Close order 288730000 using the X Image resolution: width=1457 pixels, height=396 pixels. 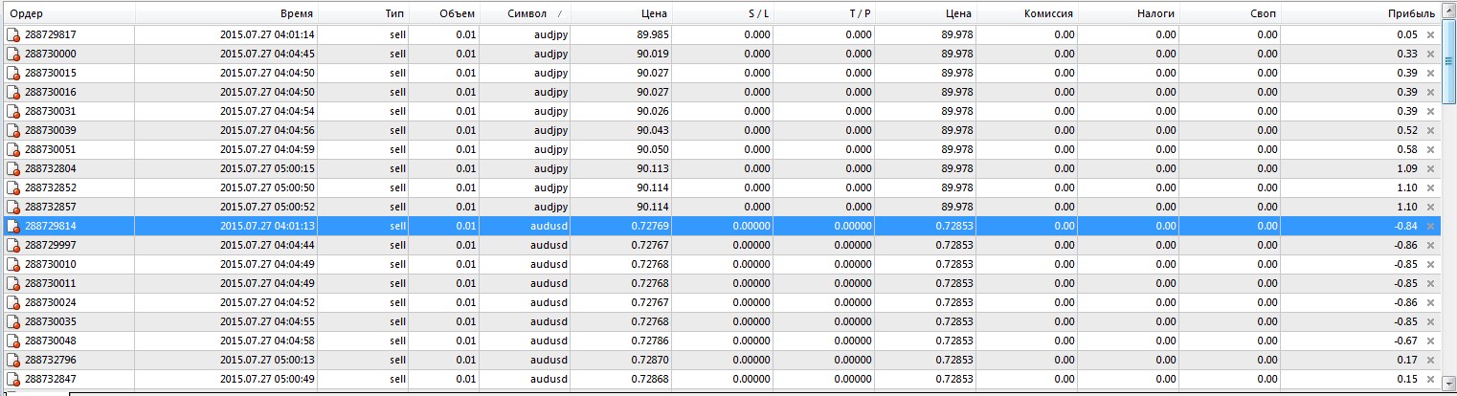click(1430, 54)
